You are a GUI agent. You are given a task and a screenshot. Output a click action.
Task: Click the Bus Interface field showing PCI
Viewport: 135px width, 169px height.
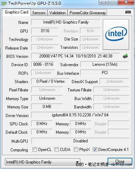pyautogui.click(x=105, y=73)
